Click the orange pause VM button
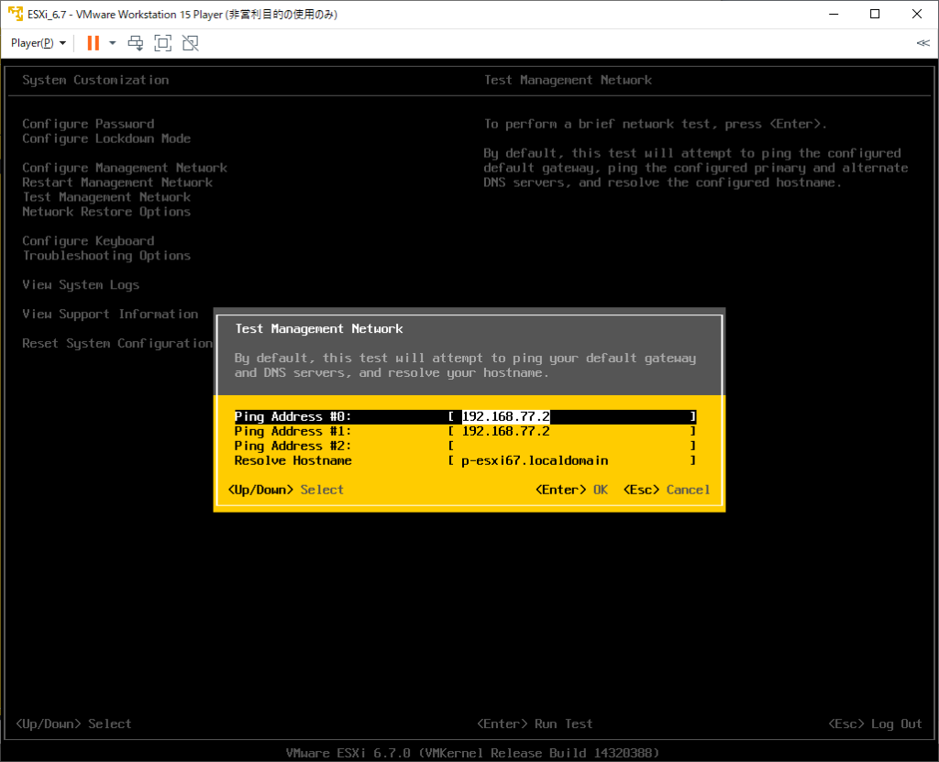Viewport: 939px width, 762px height. [94, 43]
